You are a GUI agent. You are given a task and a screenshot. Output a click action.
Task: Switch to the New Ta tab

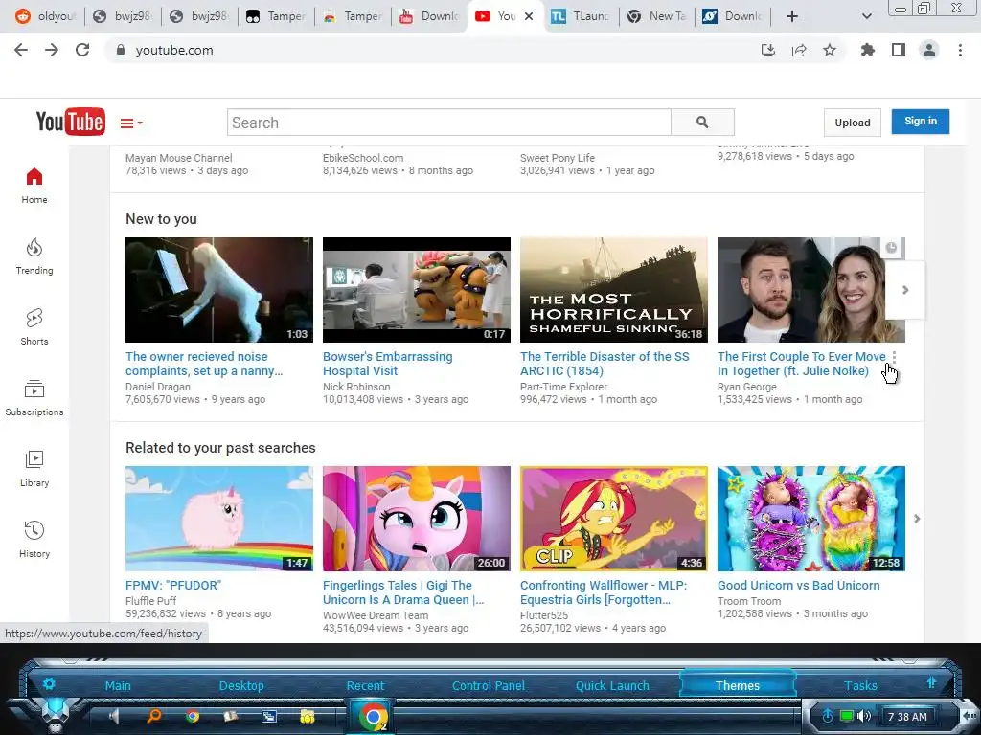(658, 16)
